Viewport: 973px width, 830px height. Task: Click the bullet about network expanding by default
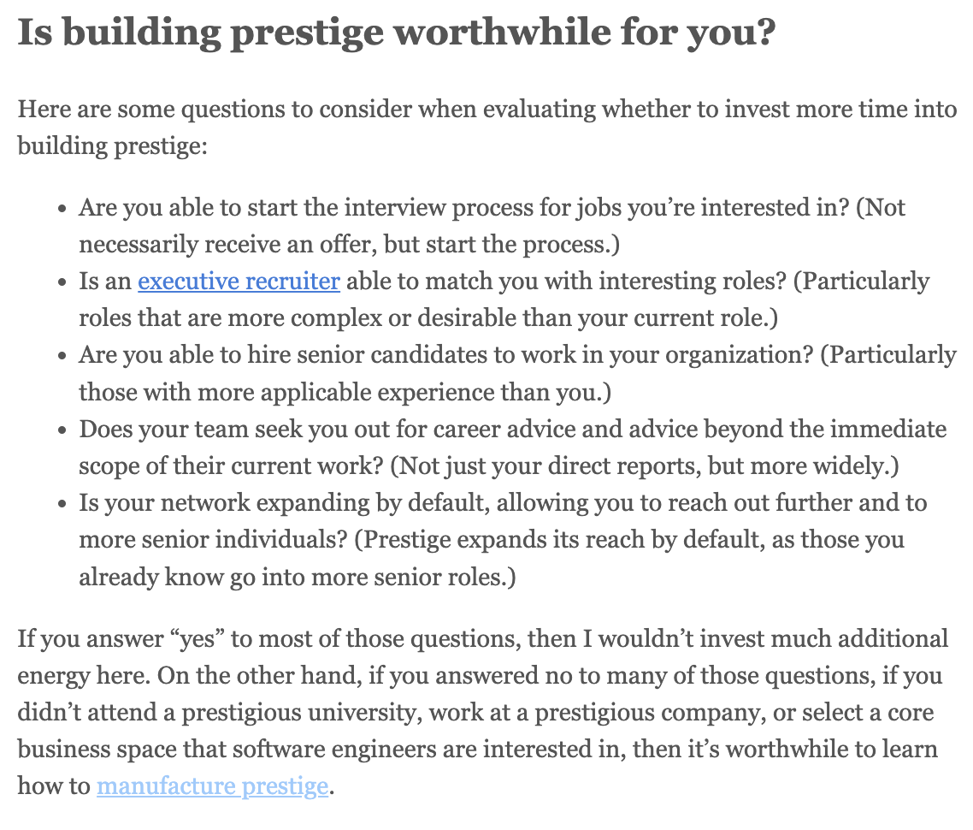tap(503, 540)
